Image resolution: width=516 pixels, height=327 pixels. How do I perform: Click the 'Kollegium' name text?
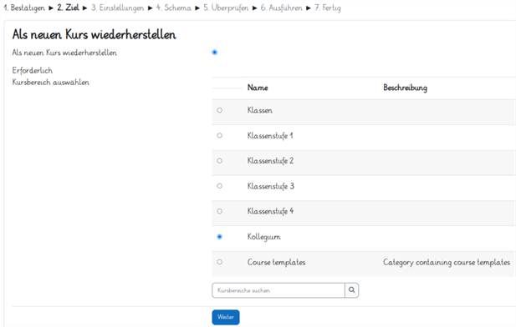coord(264,237)
